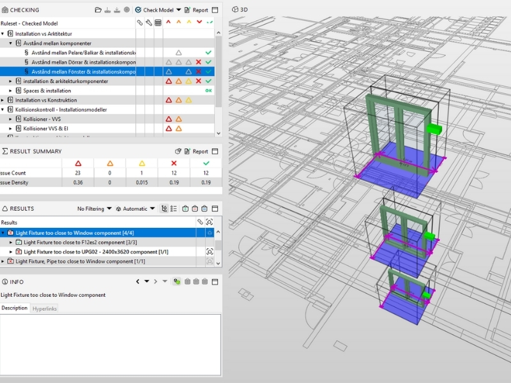Open a ruleset with the folder icon
The width and height of the screenshot is (511, 383).
[98, 10]
